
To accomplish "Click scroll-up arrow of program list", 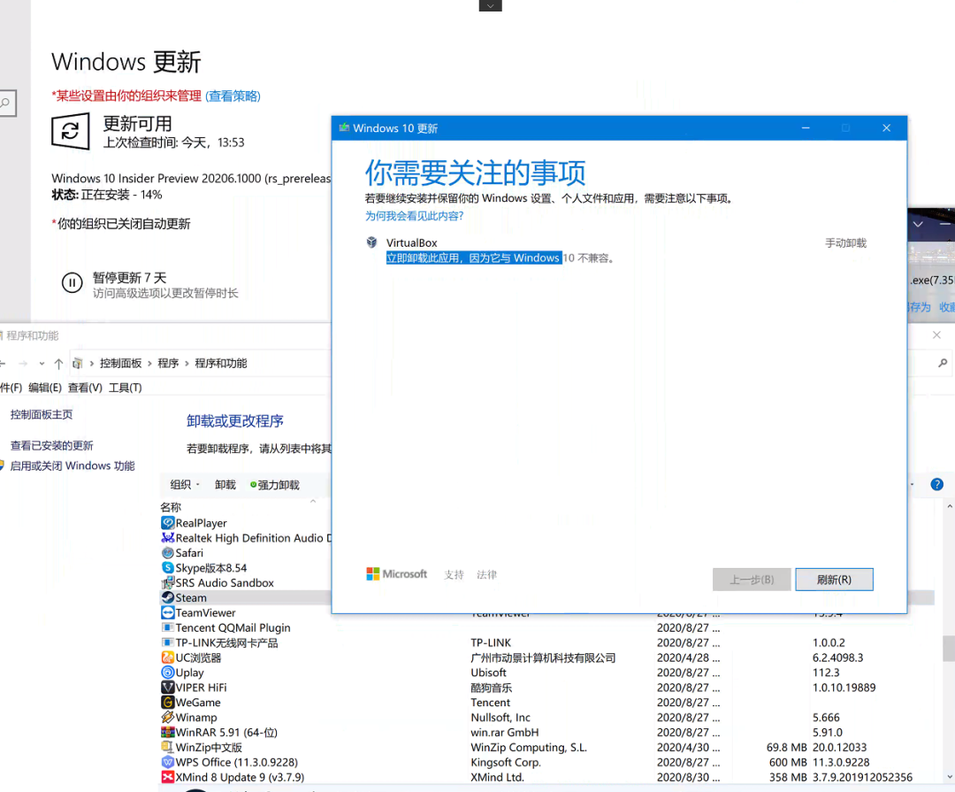I will 949,506.
